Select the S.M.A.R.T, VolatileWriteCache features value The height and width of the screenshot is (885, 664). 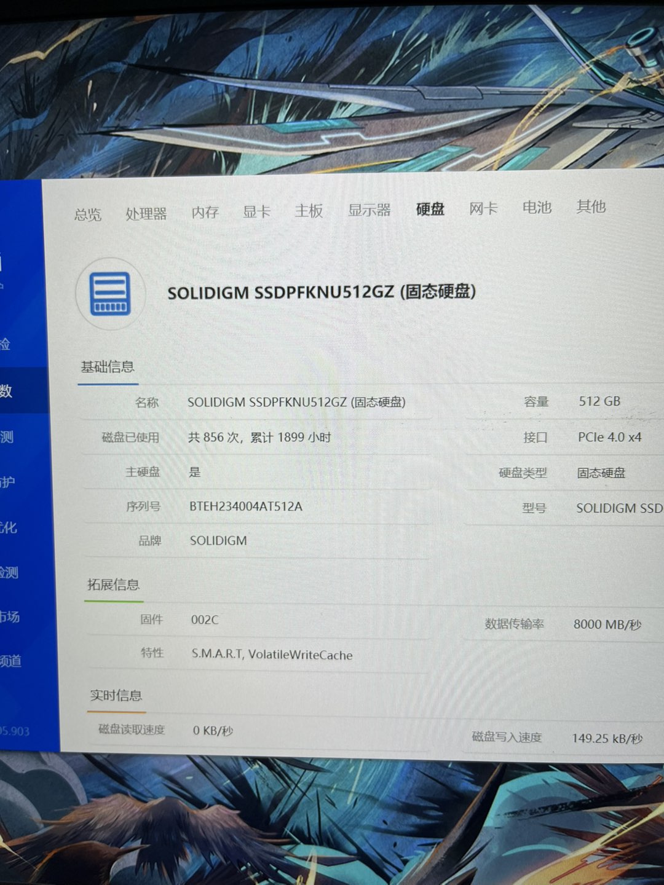pyautogui.click(x=272, y=655)
